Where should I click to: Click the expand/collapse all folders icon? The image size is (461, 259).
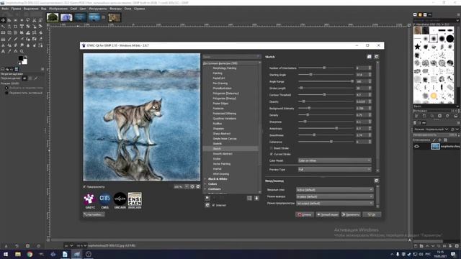[x=249, y=199]
